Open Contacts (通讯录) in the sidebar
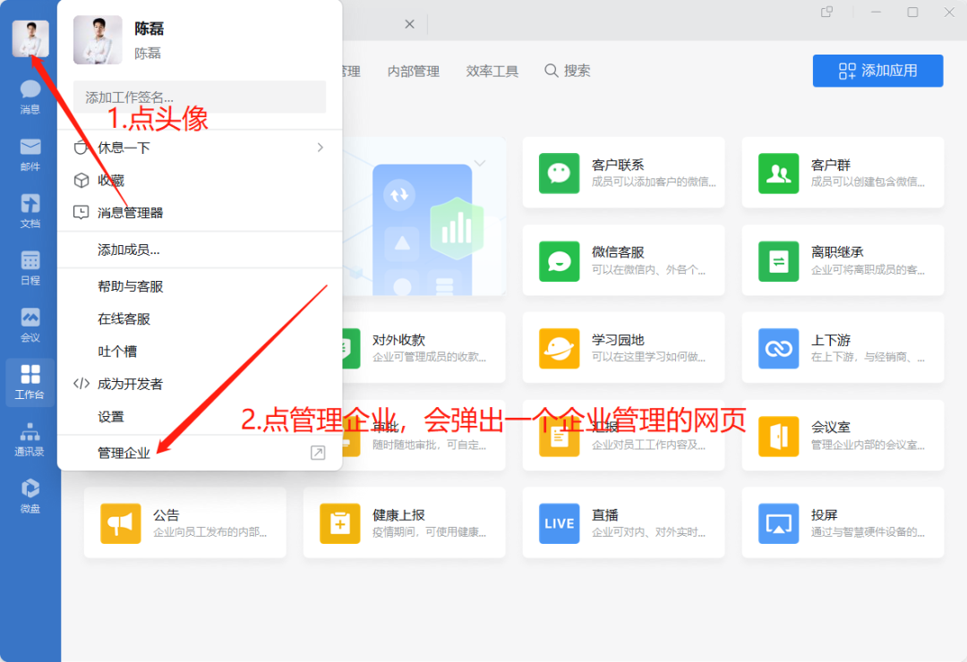 [x=30, y=439]
